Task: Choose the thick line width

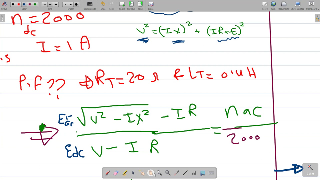Action: pos(56,4)
